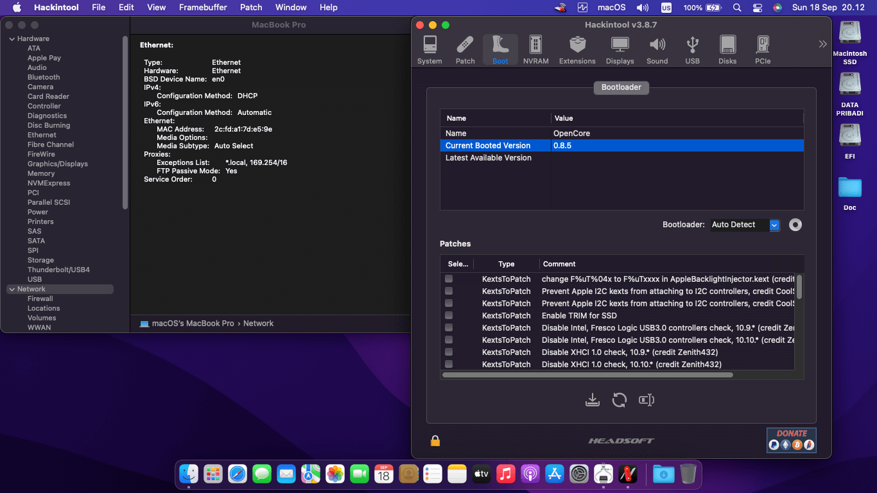
Task: Select the Bootloader tab header
Action: tap(621, 87)
